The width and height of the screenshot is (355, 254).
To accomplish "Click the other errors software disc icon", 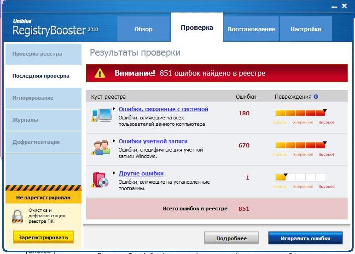I will click(x=101, y=179).
